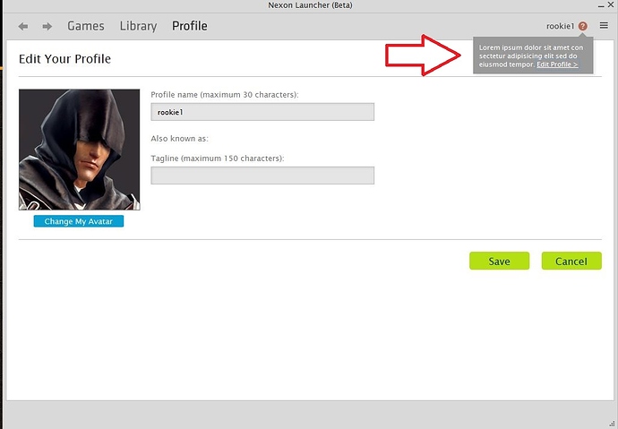Minimize the Nexon Launcher window
The image size is (618, 429).
601,6
